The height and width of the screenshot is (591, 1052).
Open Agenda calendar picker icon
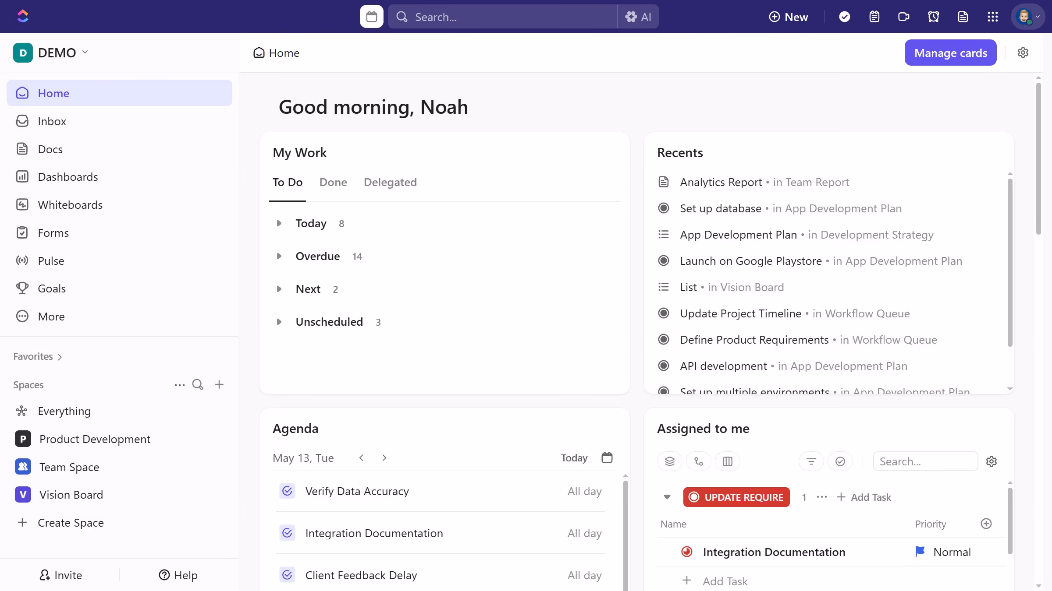(607, 457)
